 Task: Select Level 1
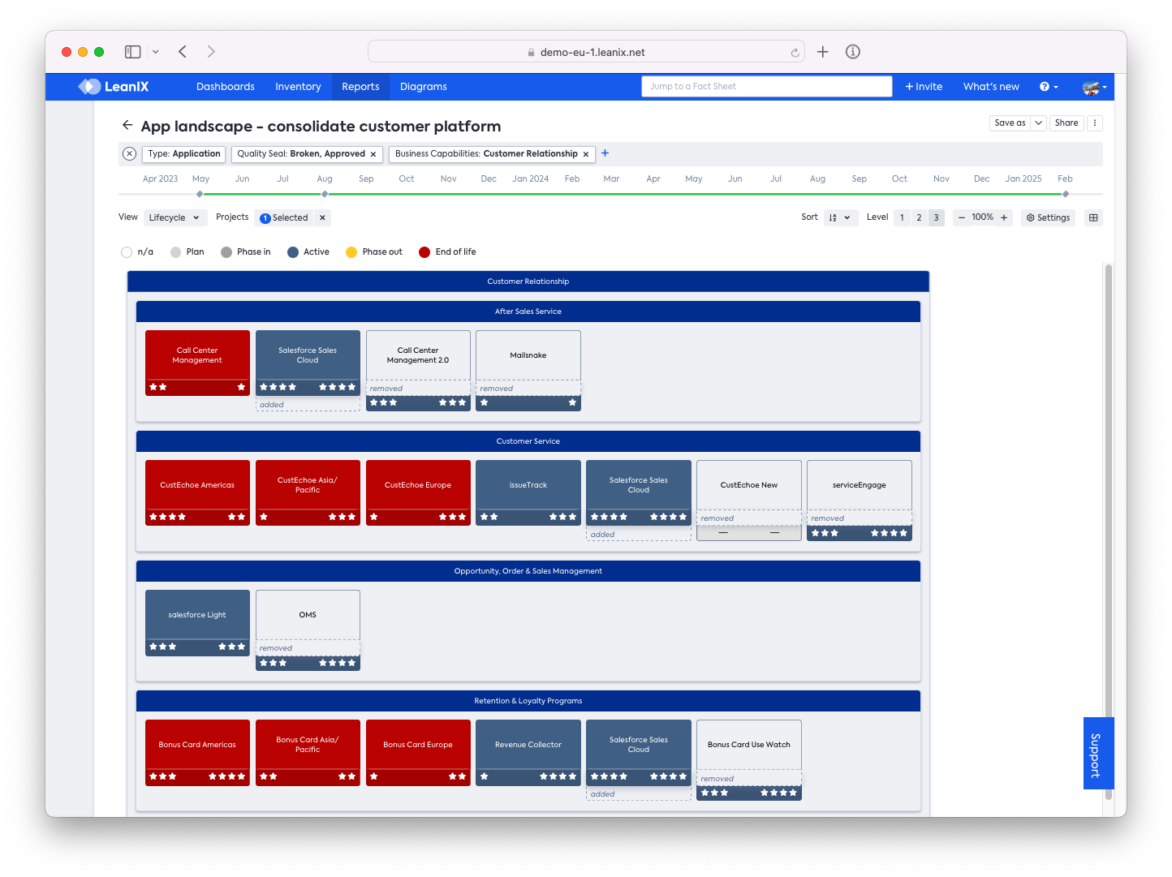(x=902, y=217)
